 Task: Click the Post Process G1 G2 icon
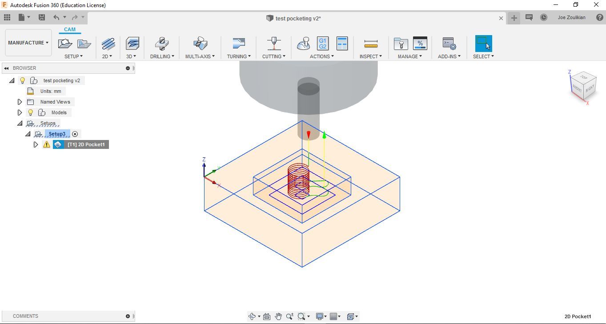click(x=322, y=44)
